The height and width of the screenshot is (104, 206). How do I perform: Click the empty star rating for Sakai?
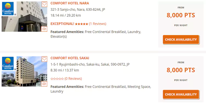pos(57,79)
